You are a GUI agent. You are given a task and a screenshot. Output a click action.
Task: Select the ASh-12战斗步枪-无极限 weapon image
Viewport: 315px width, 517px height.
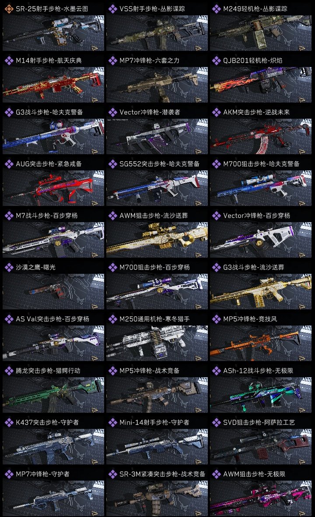(261, 395)
